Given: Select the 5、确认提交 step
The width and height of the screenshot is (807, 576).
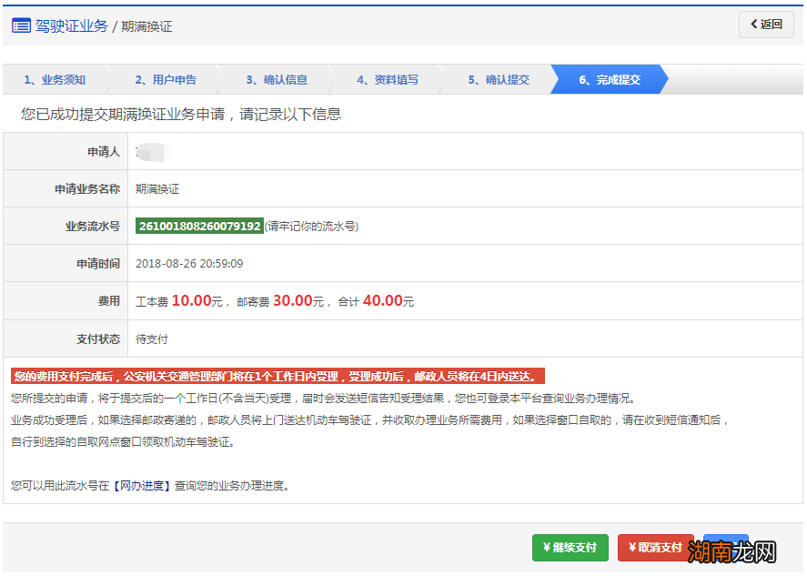Looking at the screenshot, I should click(x=500, y=80).
